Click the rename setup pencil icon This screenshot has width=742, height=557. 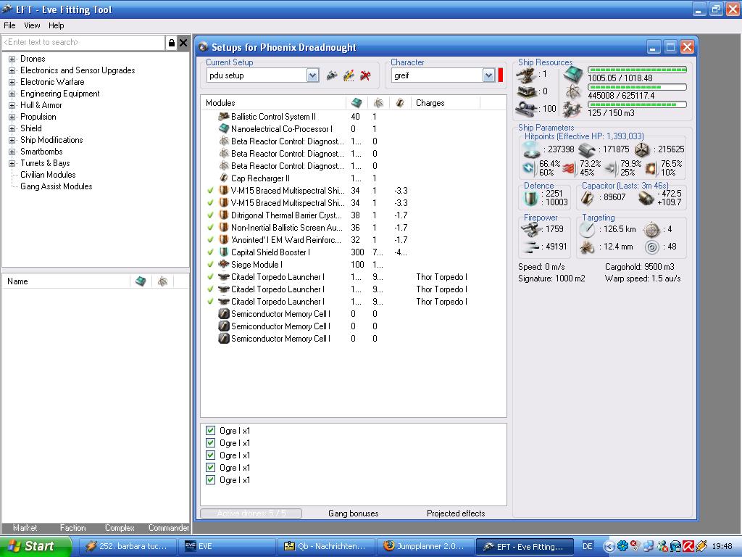point(349,75)
